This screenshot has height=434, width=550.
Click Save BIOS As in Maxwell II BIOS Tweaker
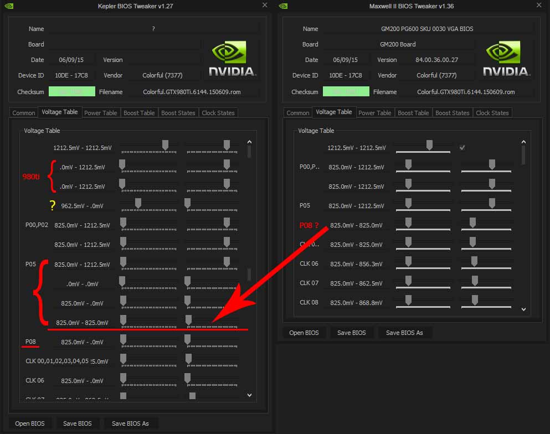tap(404, 333)
